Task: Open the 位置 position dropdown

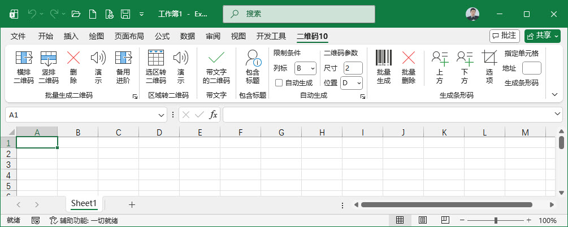Action: pyautogui.click(x=351, y=83)
